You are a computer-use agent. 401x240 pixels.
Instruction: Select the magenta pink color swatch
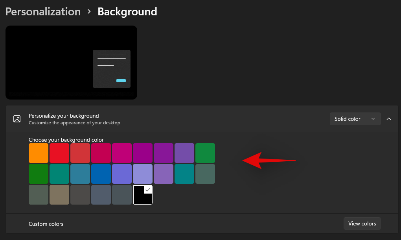point(122,153)
